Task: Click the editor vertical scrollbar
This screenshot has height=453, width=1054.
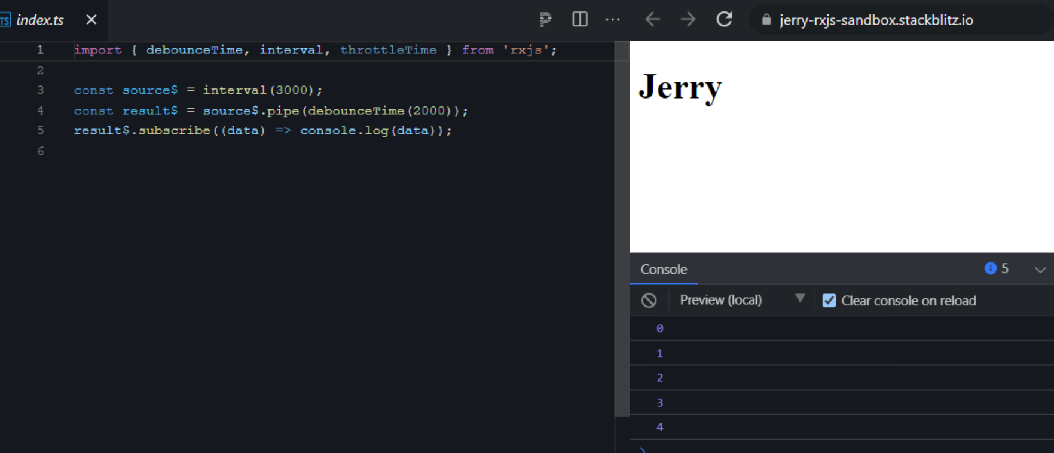Action: [x=622, y=228]
